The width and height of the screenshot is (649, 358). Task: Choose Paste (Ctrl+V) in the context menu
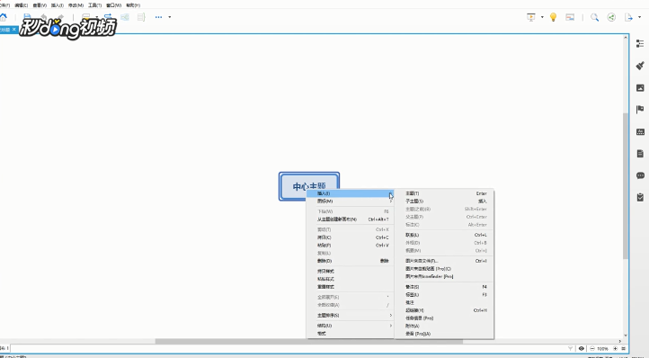(x=351, y=246)
